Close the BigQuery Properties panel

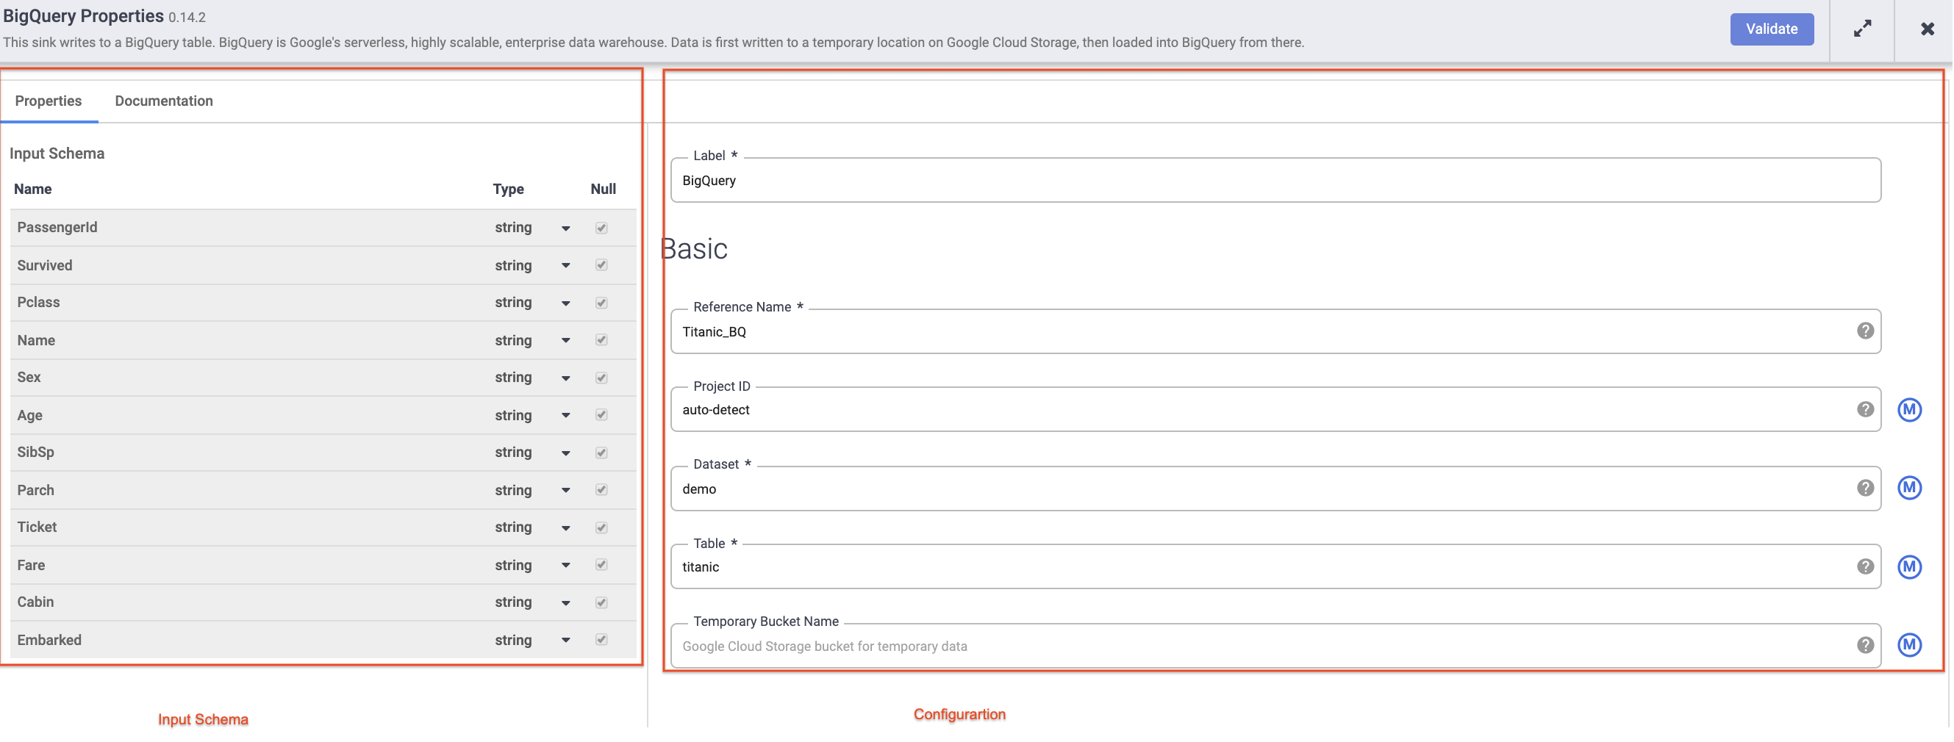coord(1927,29)
